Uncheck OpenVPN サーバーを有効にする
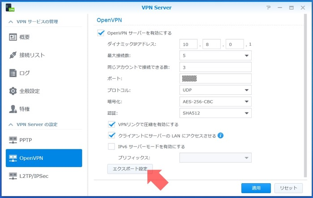 (x=101, y=33)
